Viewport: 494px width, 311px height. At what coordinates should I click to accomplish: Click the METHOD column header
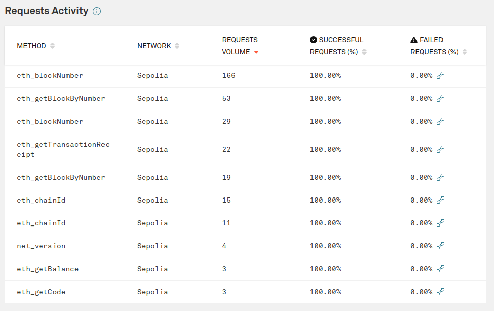(32, 46)
